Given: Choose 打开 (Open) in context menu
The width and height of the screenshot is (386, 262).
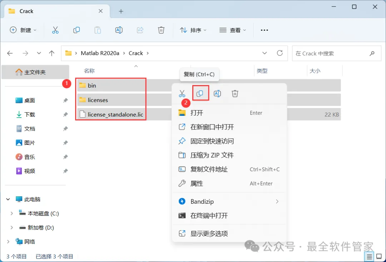Looking at the screenshot, I should click(x=229, y=113).
